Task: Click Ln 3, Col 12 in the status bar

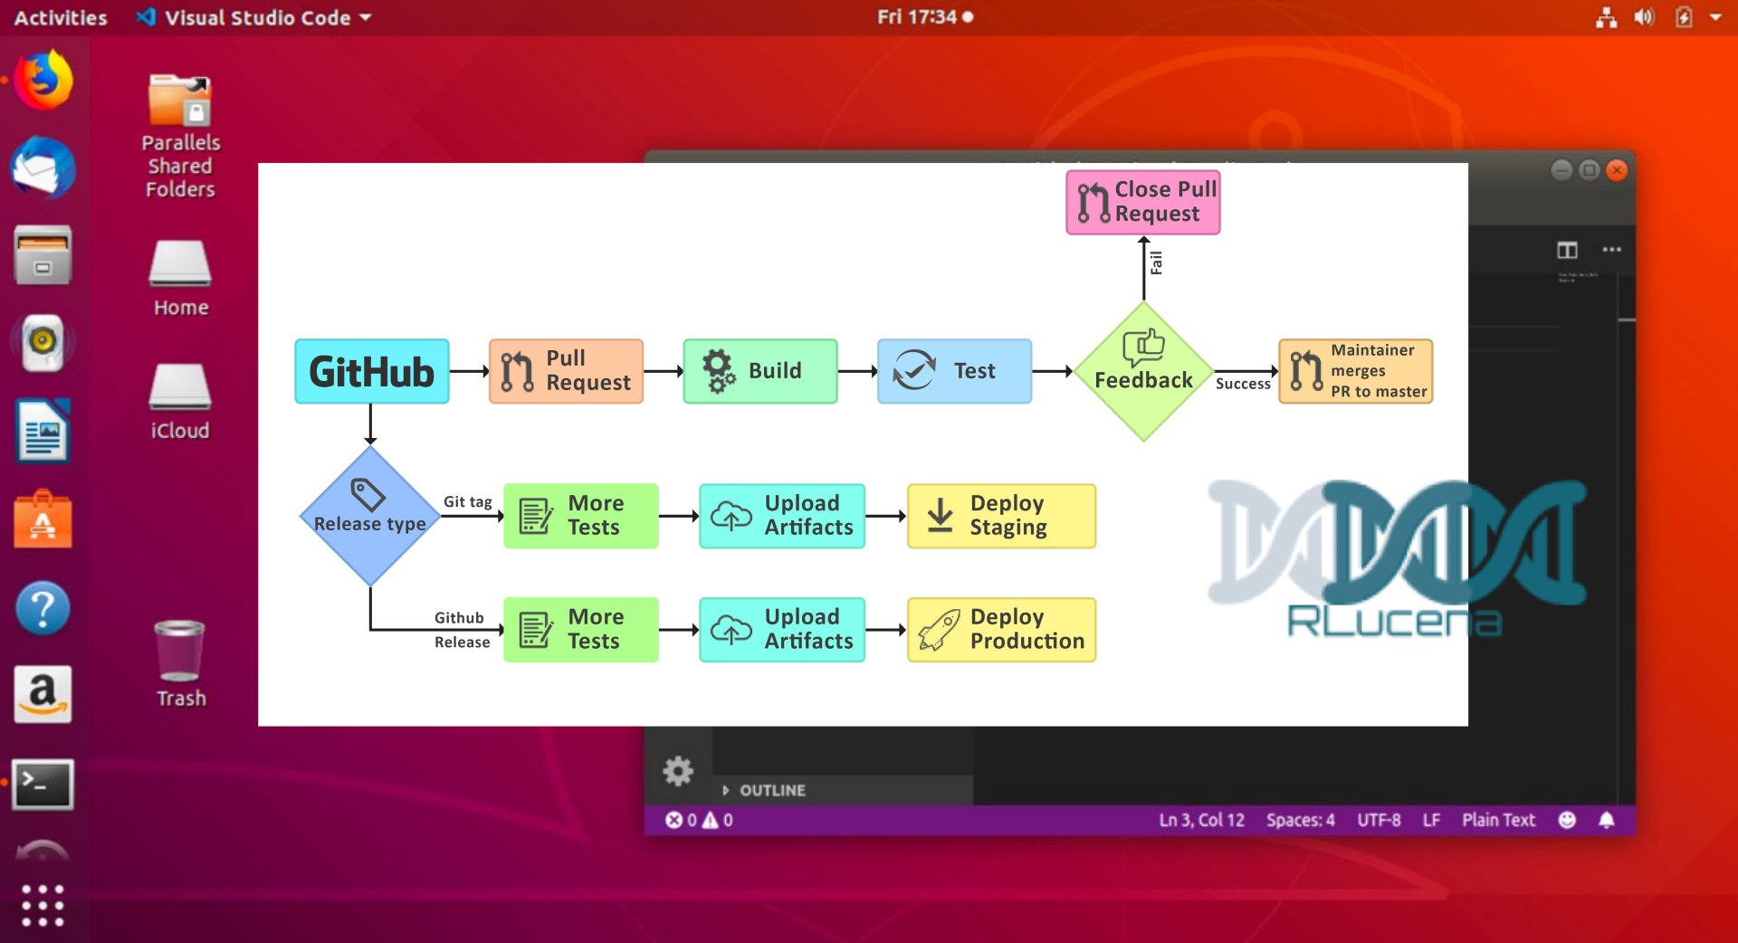Action: point(1201,820)
